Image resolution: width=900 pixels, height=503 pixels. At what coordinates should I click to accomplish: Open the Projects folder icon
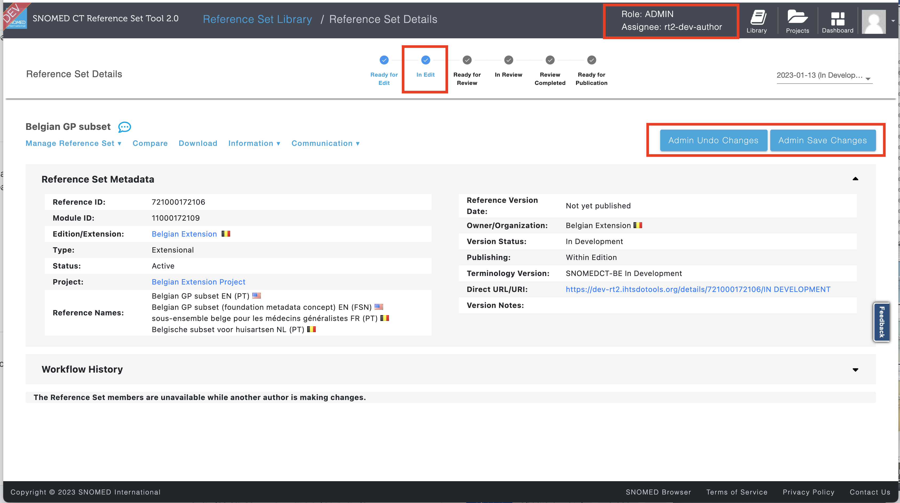[797, 18]
